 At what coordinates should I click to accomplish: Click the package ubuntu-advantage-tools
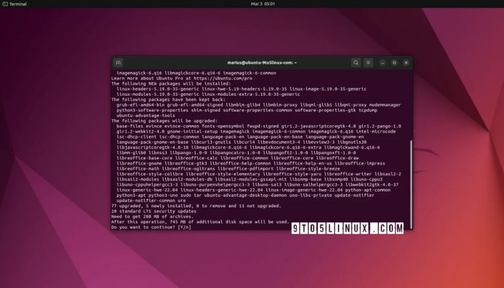tap(146, 115)
